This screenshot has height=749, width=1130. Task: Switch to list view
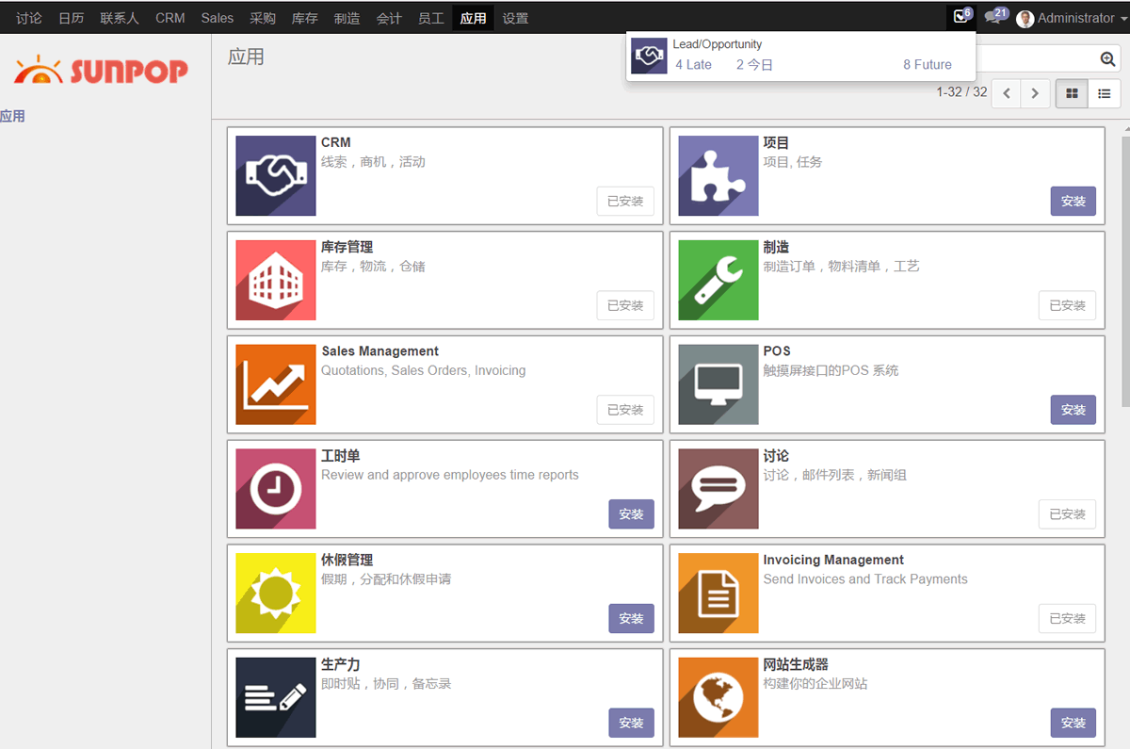[1105, 93]
